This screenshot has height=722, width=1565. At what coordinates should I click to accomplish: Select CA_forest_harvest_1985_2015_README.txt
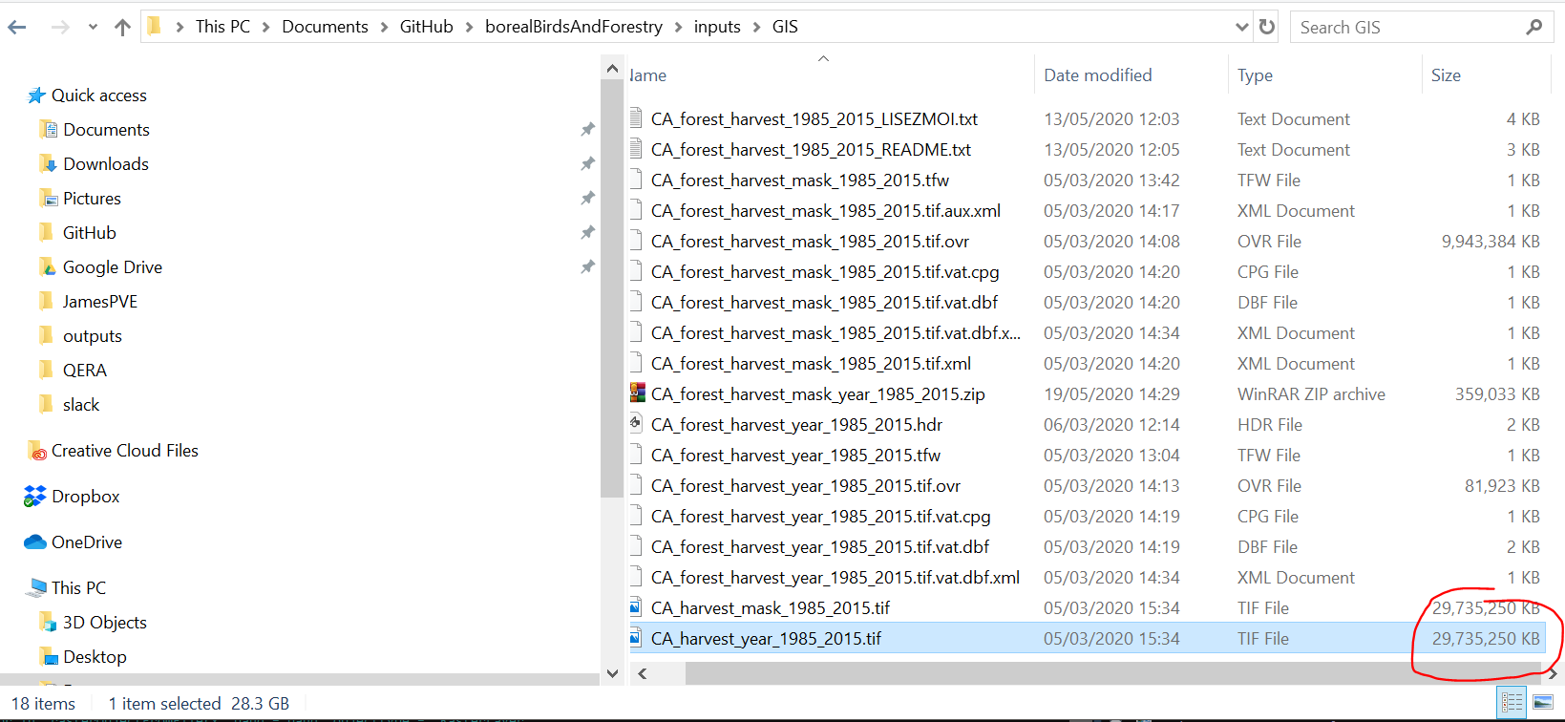[x=811, y=150]
